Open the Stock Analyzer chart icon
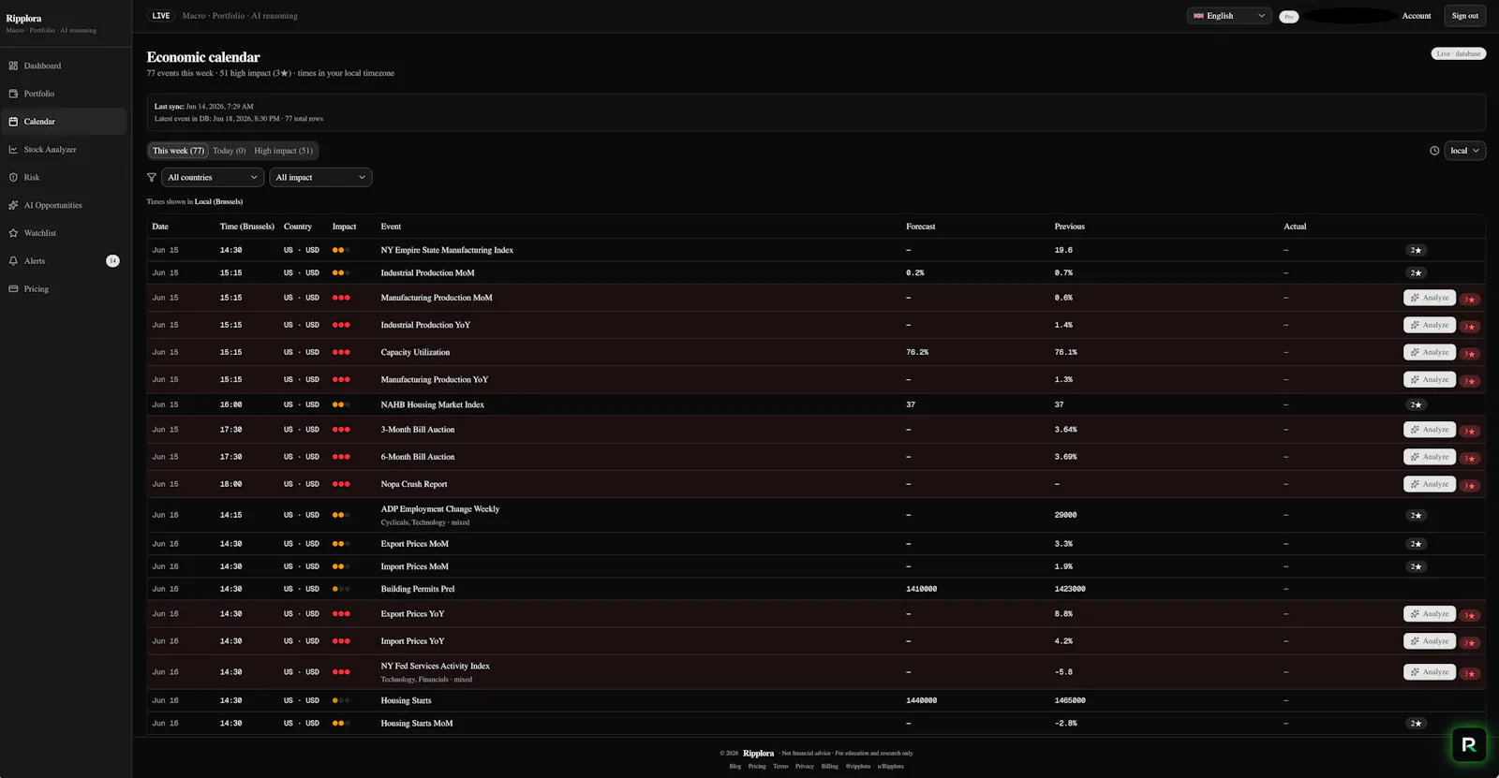Screen dimensions: 1499x778 [13, 150]
